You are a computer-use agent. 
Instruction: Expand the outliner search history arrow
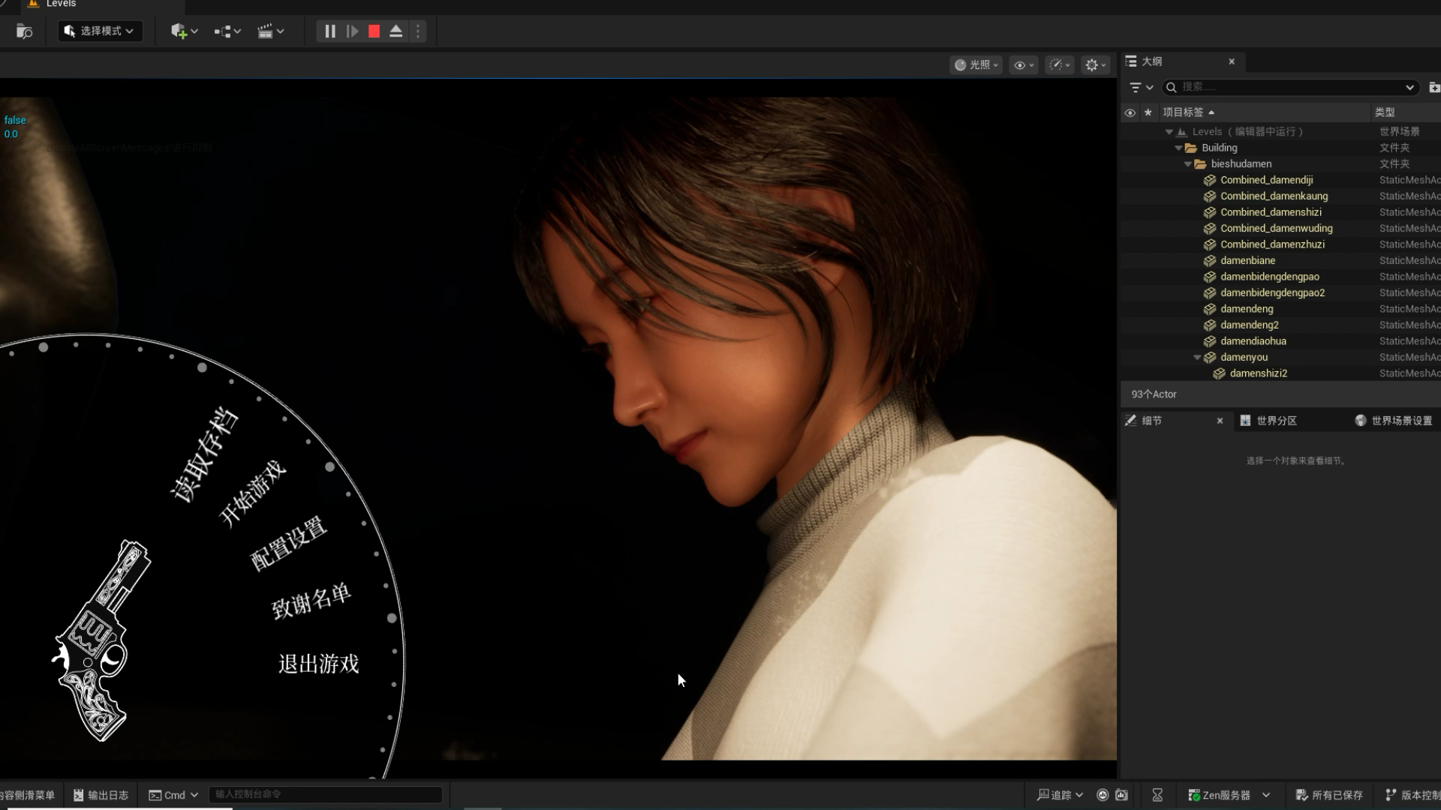1409,88
